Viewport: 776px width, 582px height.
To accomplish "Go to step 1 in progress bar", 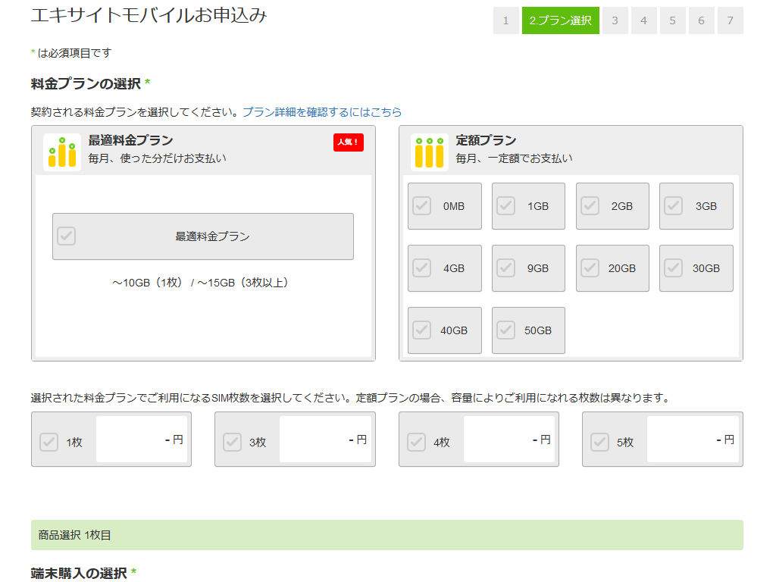I will coord(505,20).
